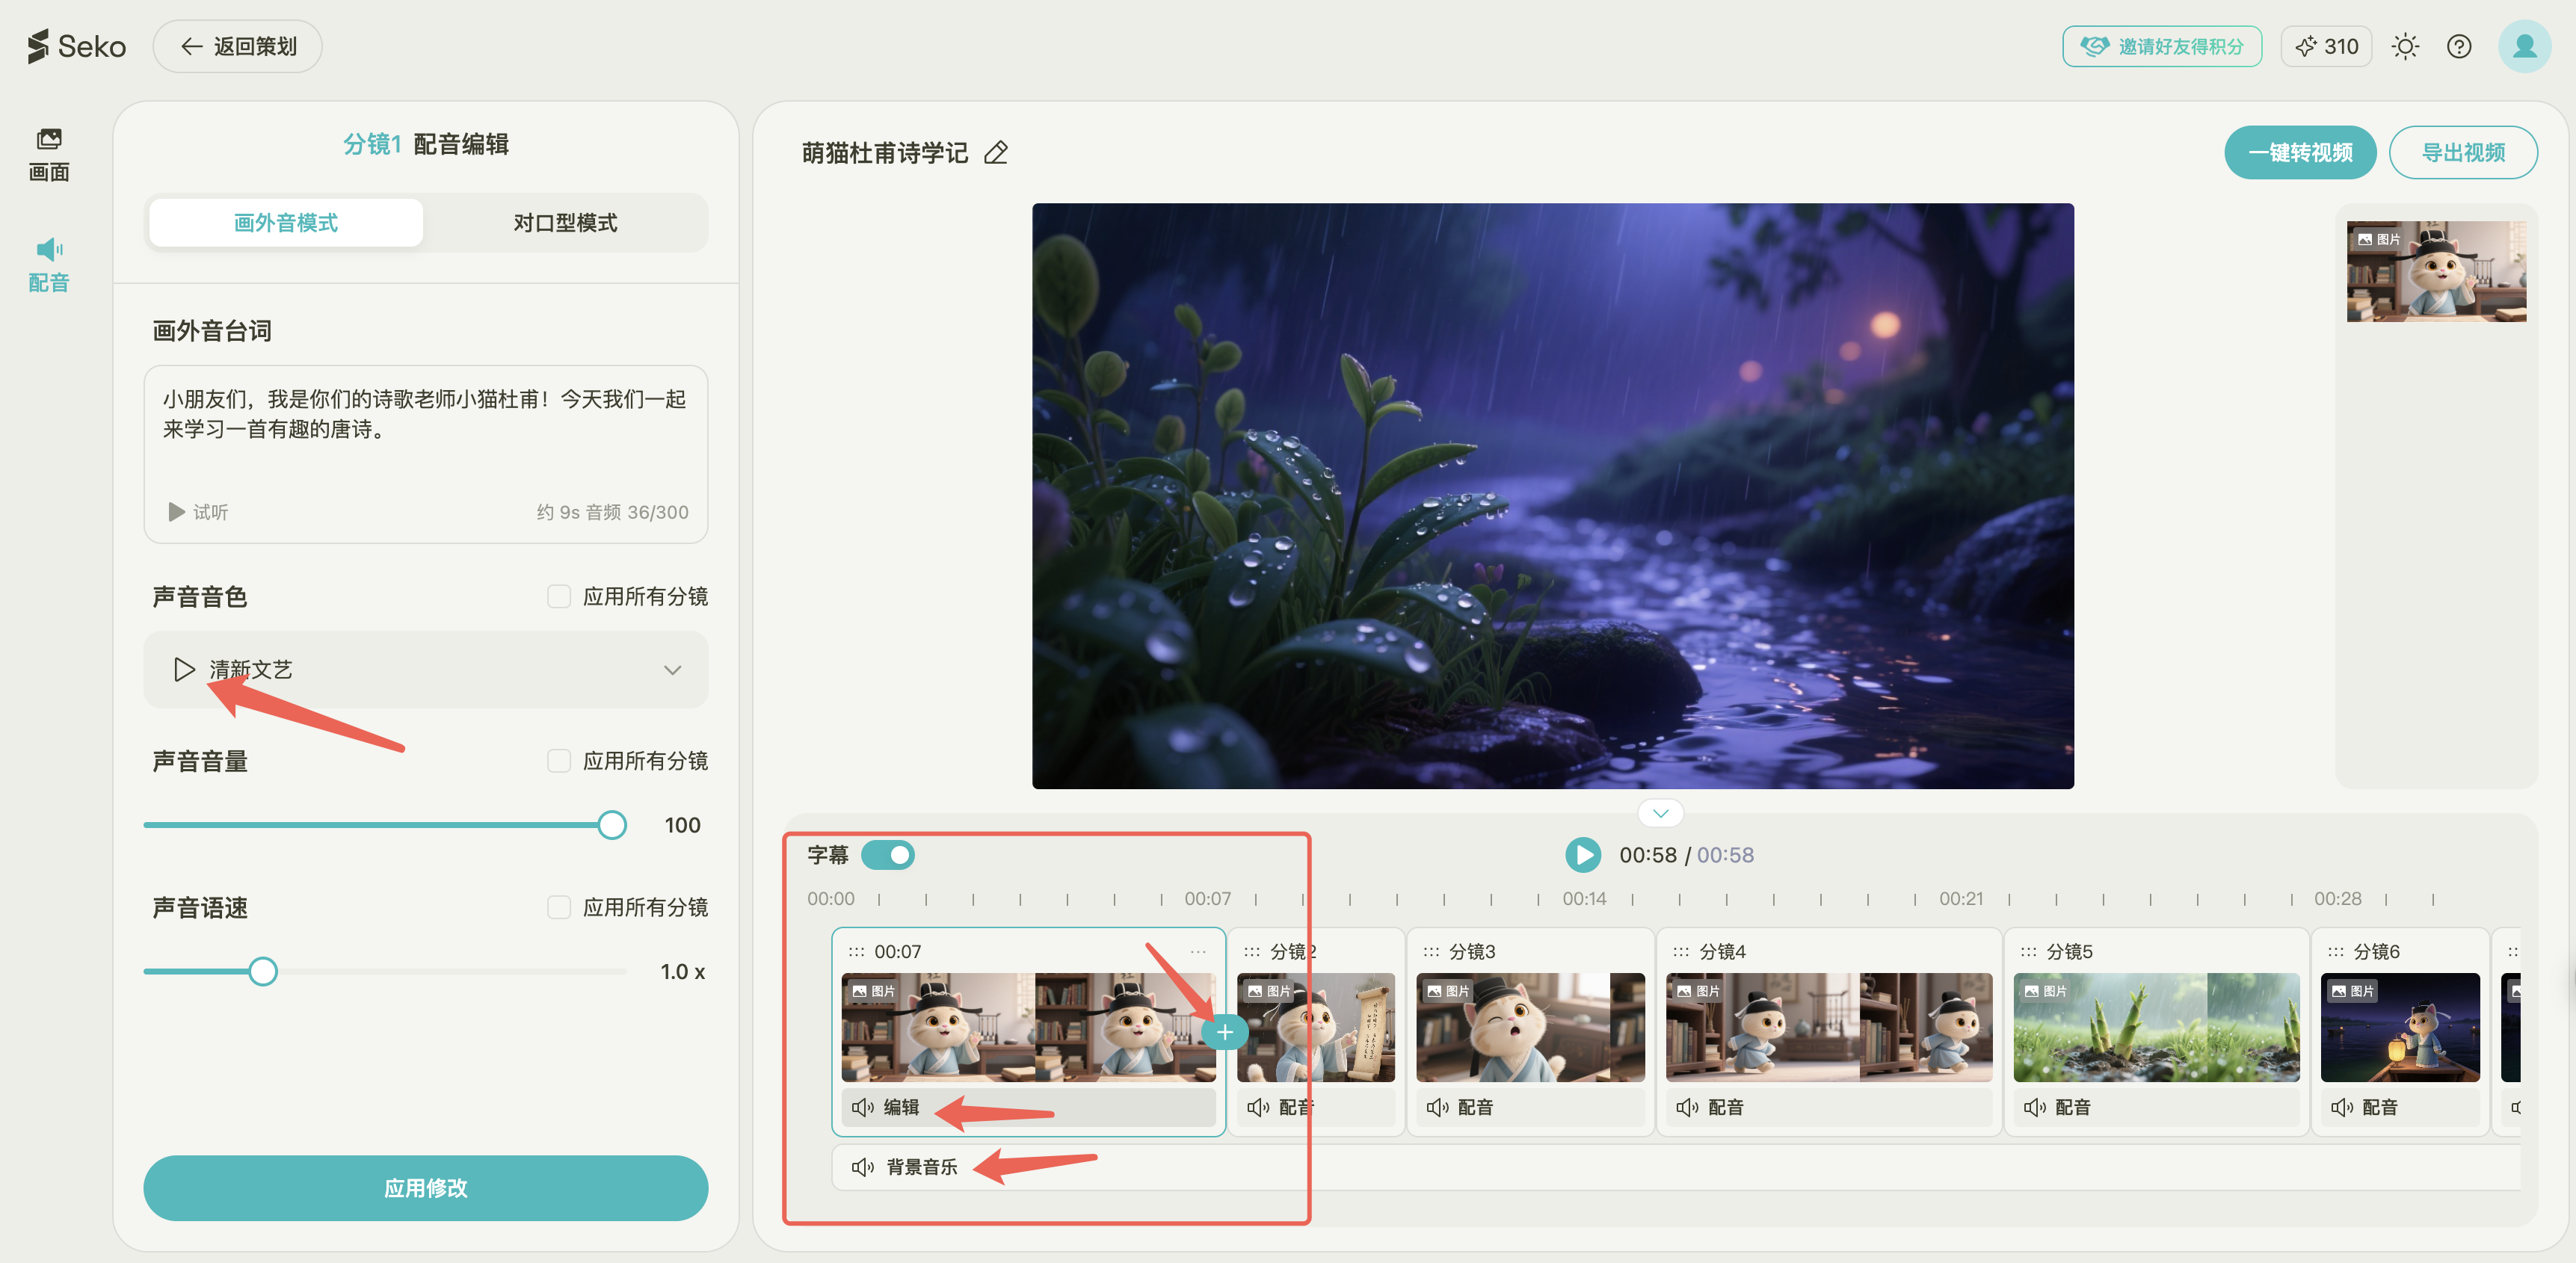Click 图片 badge on 分镜6 thumbnail

[2353, 991]
